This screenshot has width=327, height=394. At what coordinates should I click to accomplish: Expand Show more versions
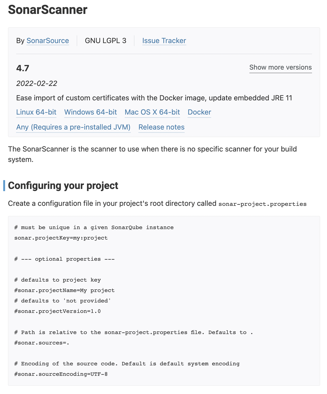point(280,67)
